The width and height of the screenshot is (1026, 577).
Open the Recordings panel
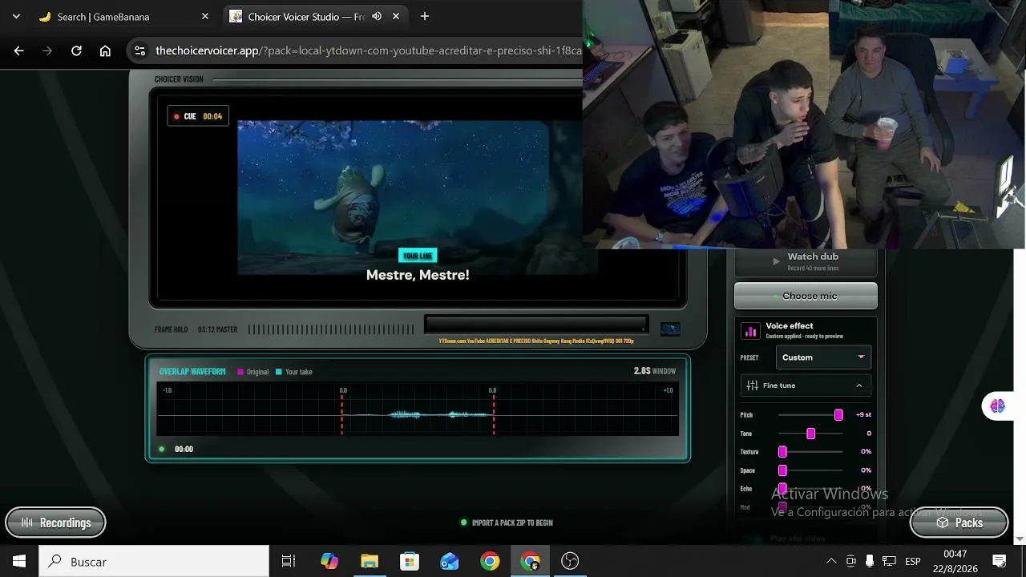tap(55, 523)
